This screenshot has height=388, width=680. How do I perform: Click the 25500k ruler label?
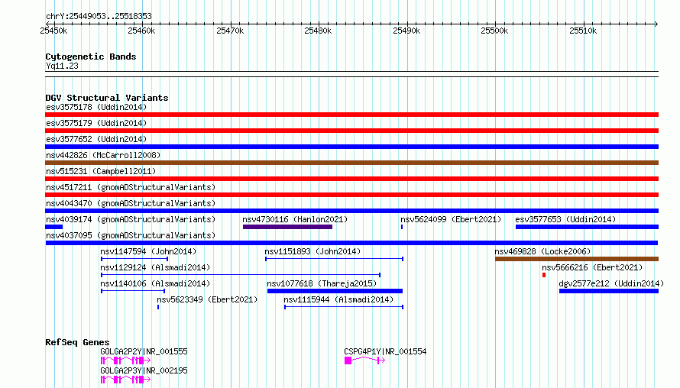494,31
